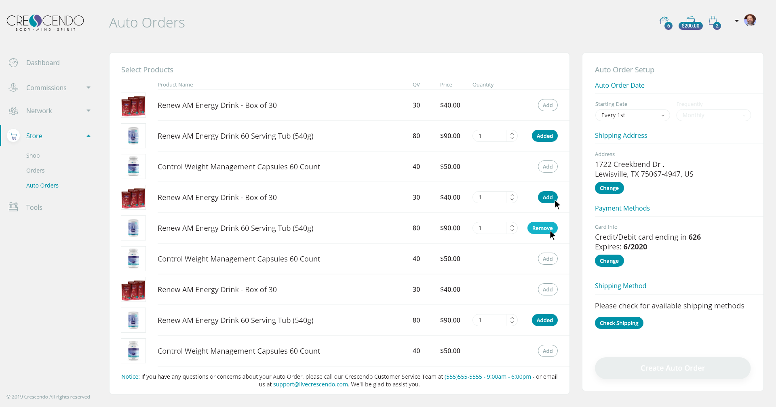Click the Quantity column header
This screenshot has width=776, height=407.
483,84
